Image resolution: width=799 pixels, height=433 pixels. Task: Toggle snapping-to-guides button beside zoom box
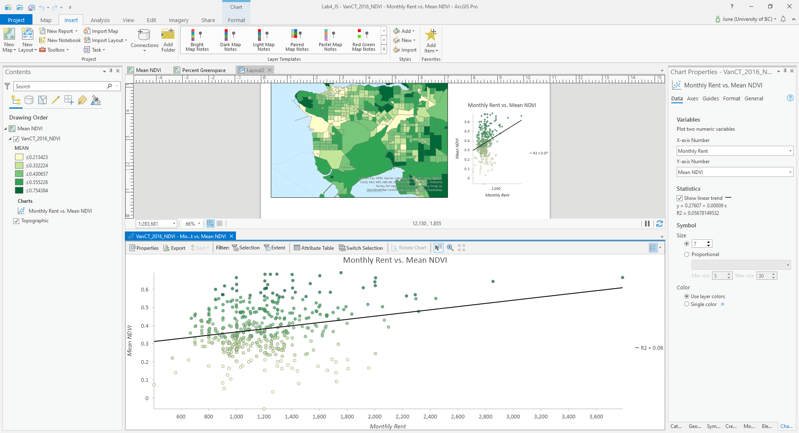coord(211,224)
